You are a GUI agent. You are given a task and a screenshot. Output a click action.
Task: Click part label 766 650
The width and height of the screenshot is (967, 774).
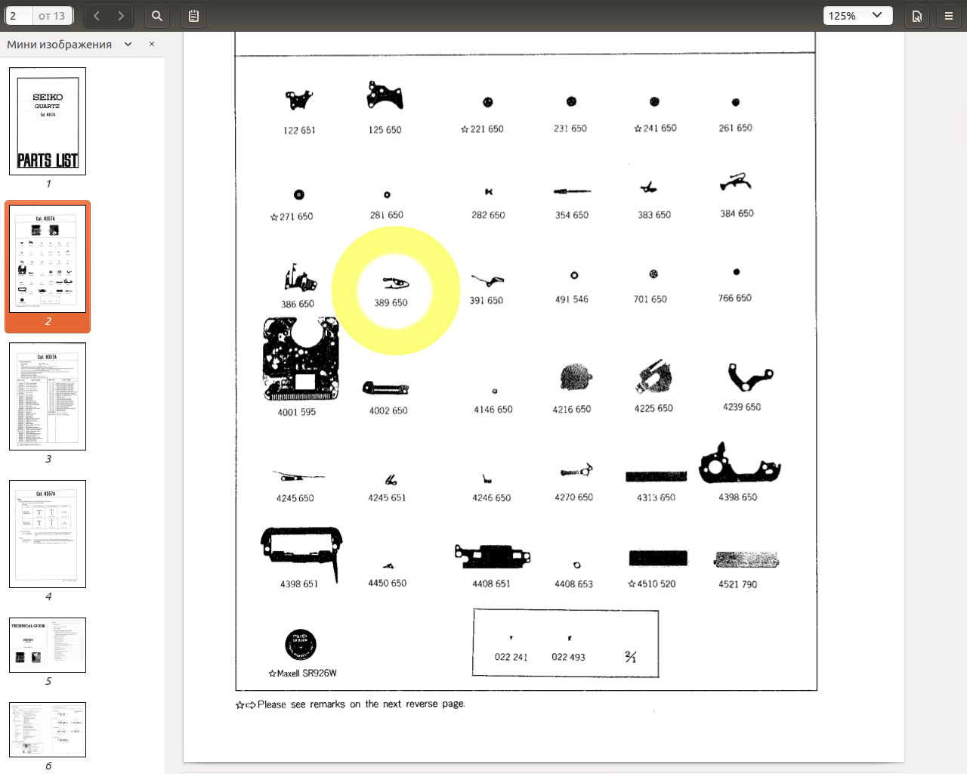click(735, 299)
